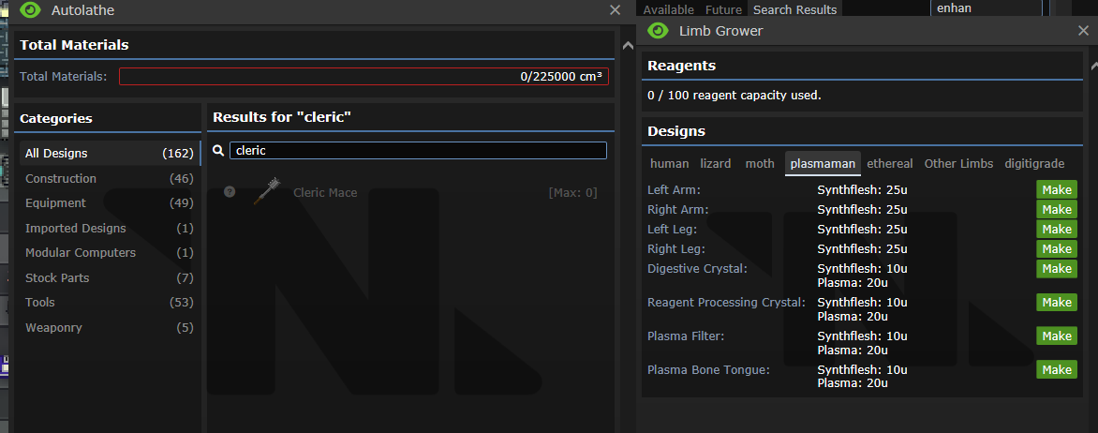Switch to the human designs tab

670,164
